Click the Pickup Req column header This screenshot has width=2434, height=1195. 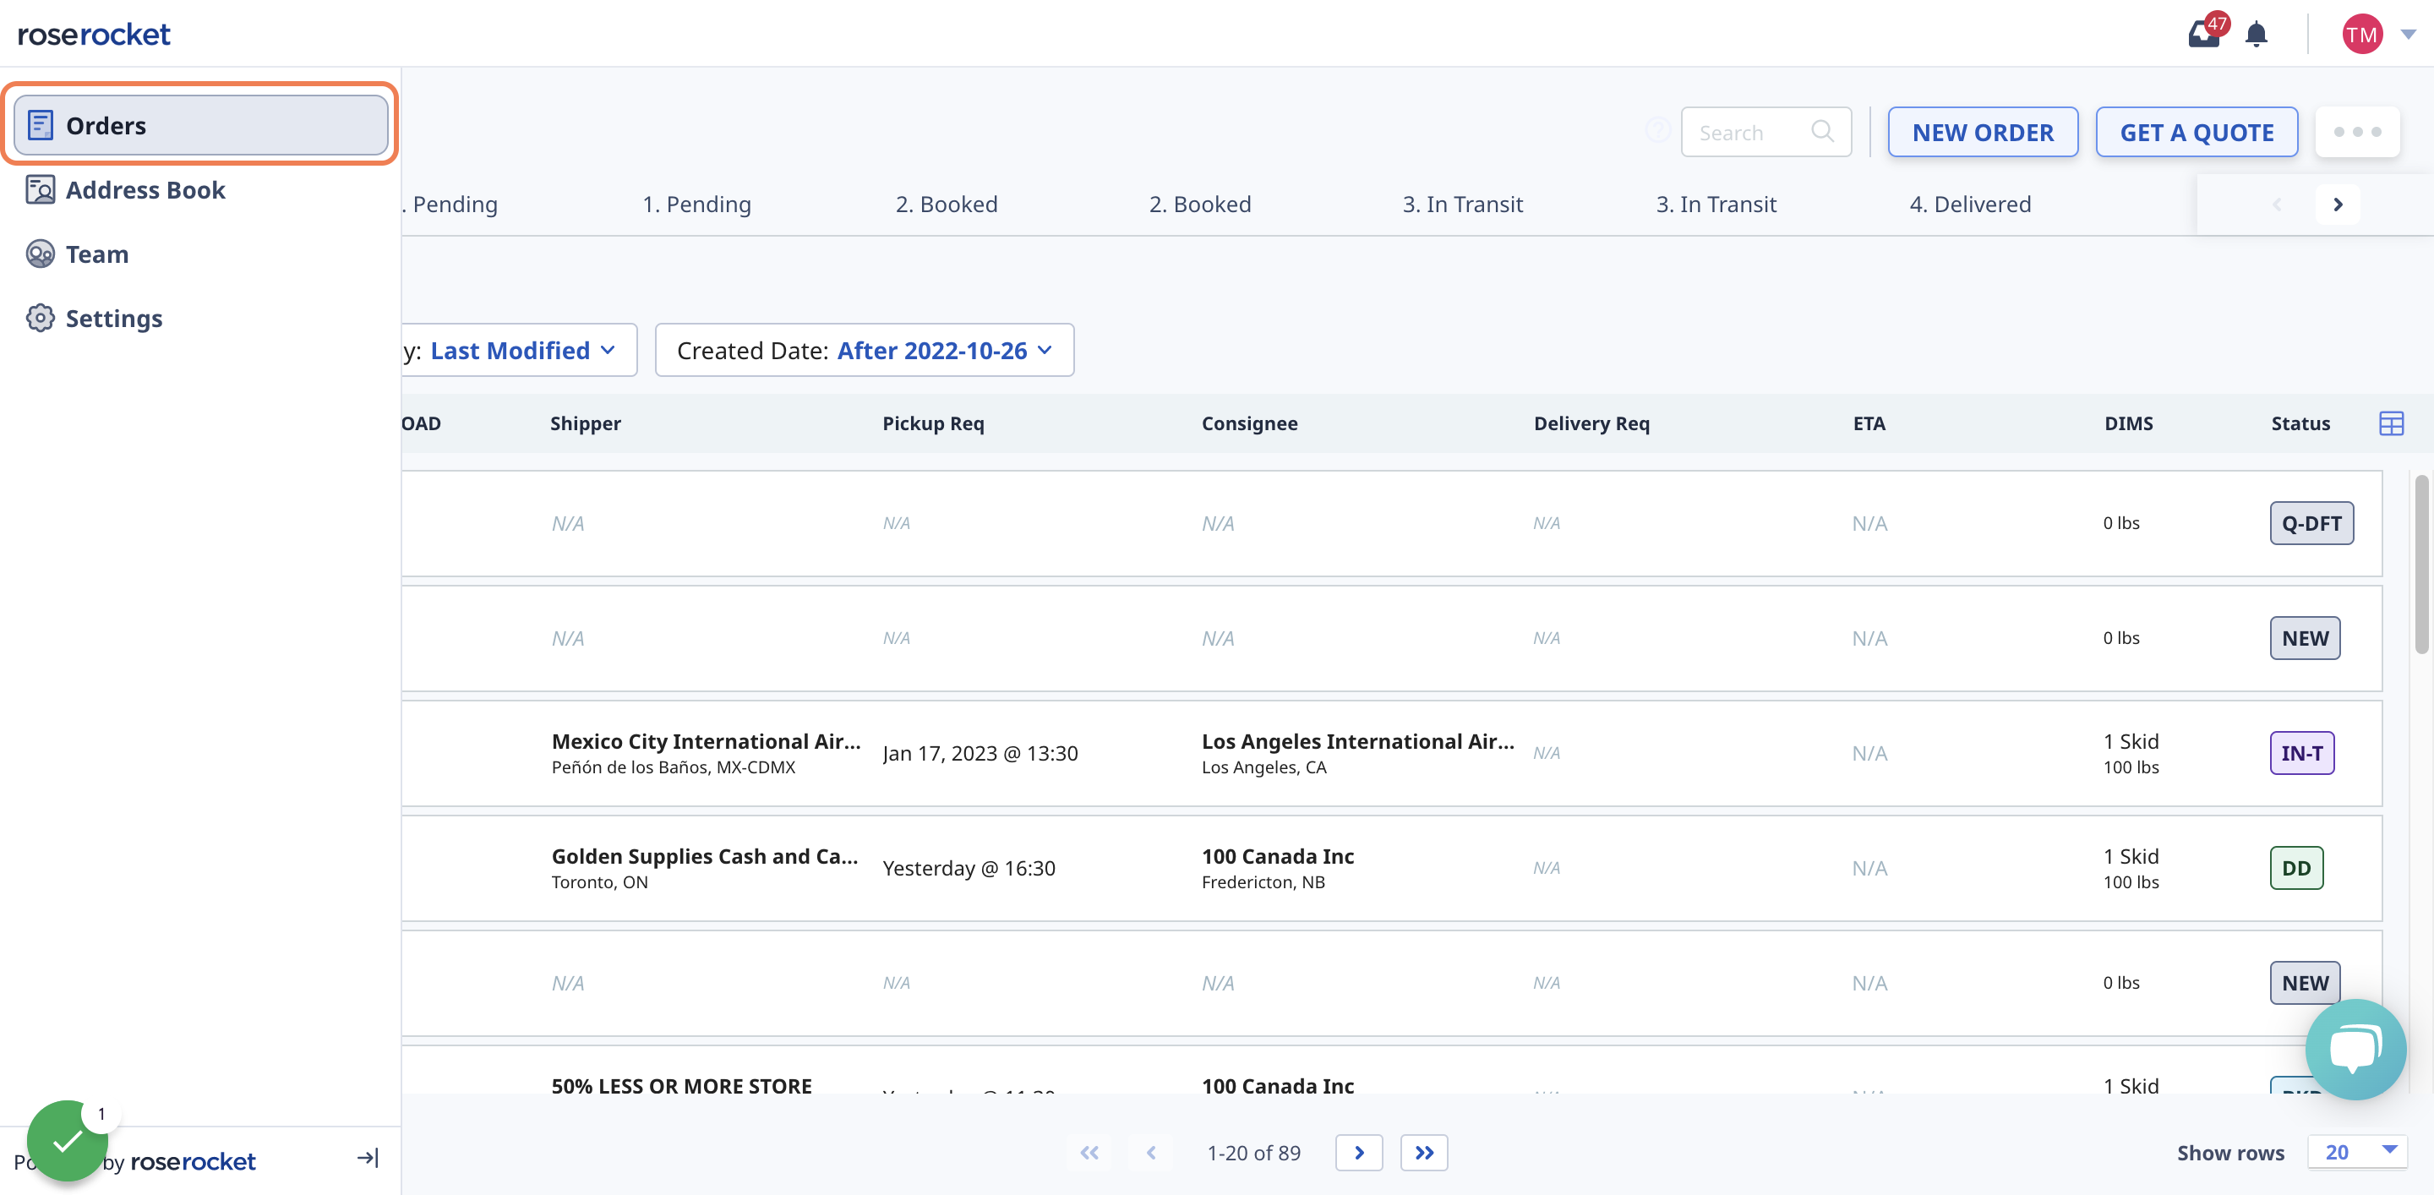point(932,423)
